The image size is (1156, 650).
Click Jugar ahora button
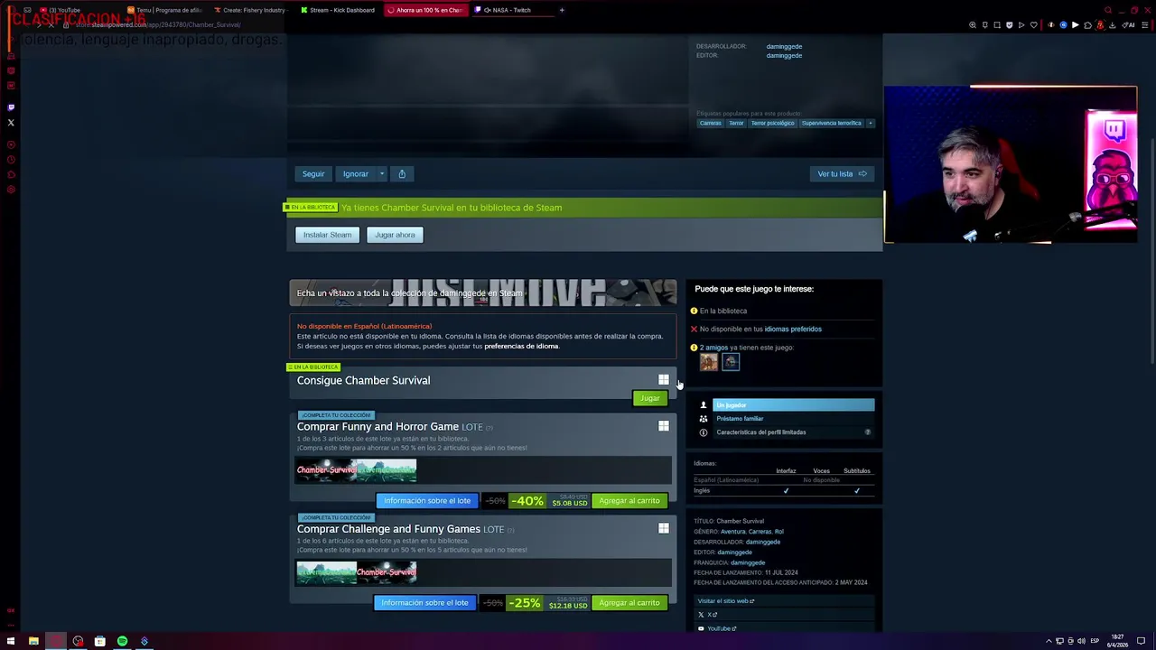click(x=396, y=235)
